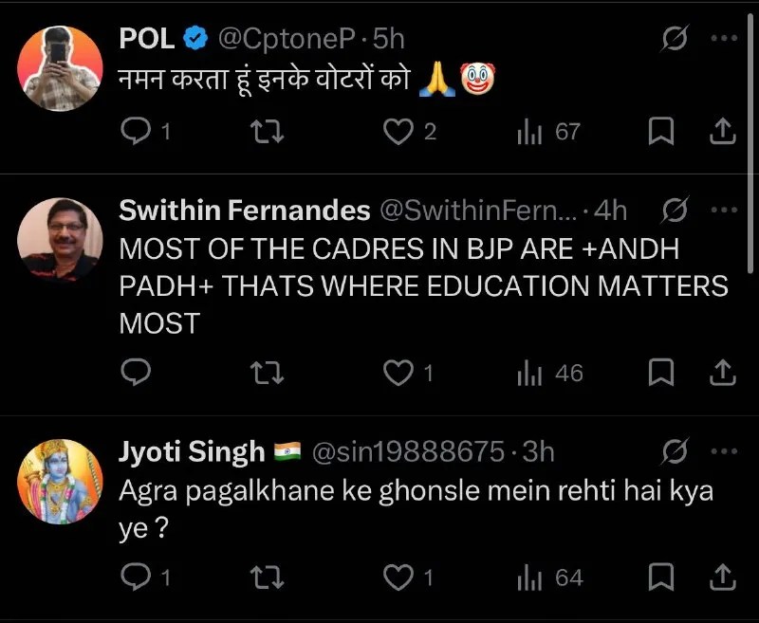Viewport: 759px width, 623px height.
Task: Share POL's tweet
Action: click(723, 132)
